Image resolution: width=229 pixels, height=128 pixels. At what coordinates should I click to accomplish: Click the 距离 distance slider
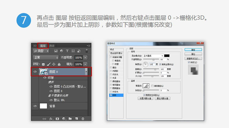point(151,69)
